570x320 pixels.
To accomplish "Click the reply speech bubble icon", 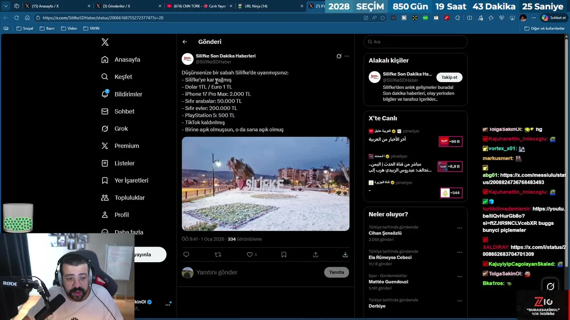I will click(x=186, y=255).
